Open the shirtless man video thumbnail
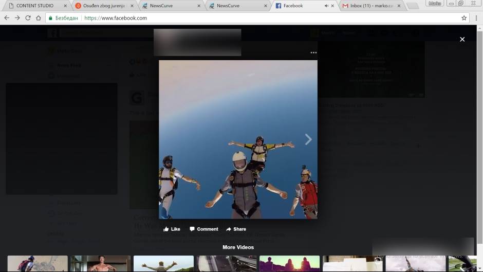Viewport: 483px width, 272px height. (101, 263)
